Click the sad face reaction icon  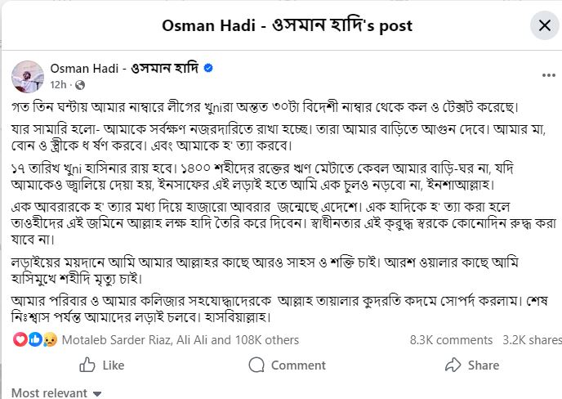(x=47, y=338)
